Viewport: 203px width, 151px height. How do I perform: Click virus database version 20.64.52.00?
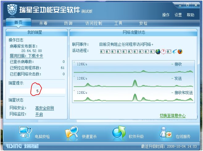click(x=31, y=51)
